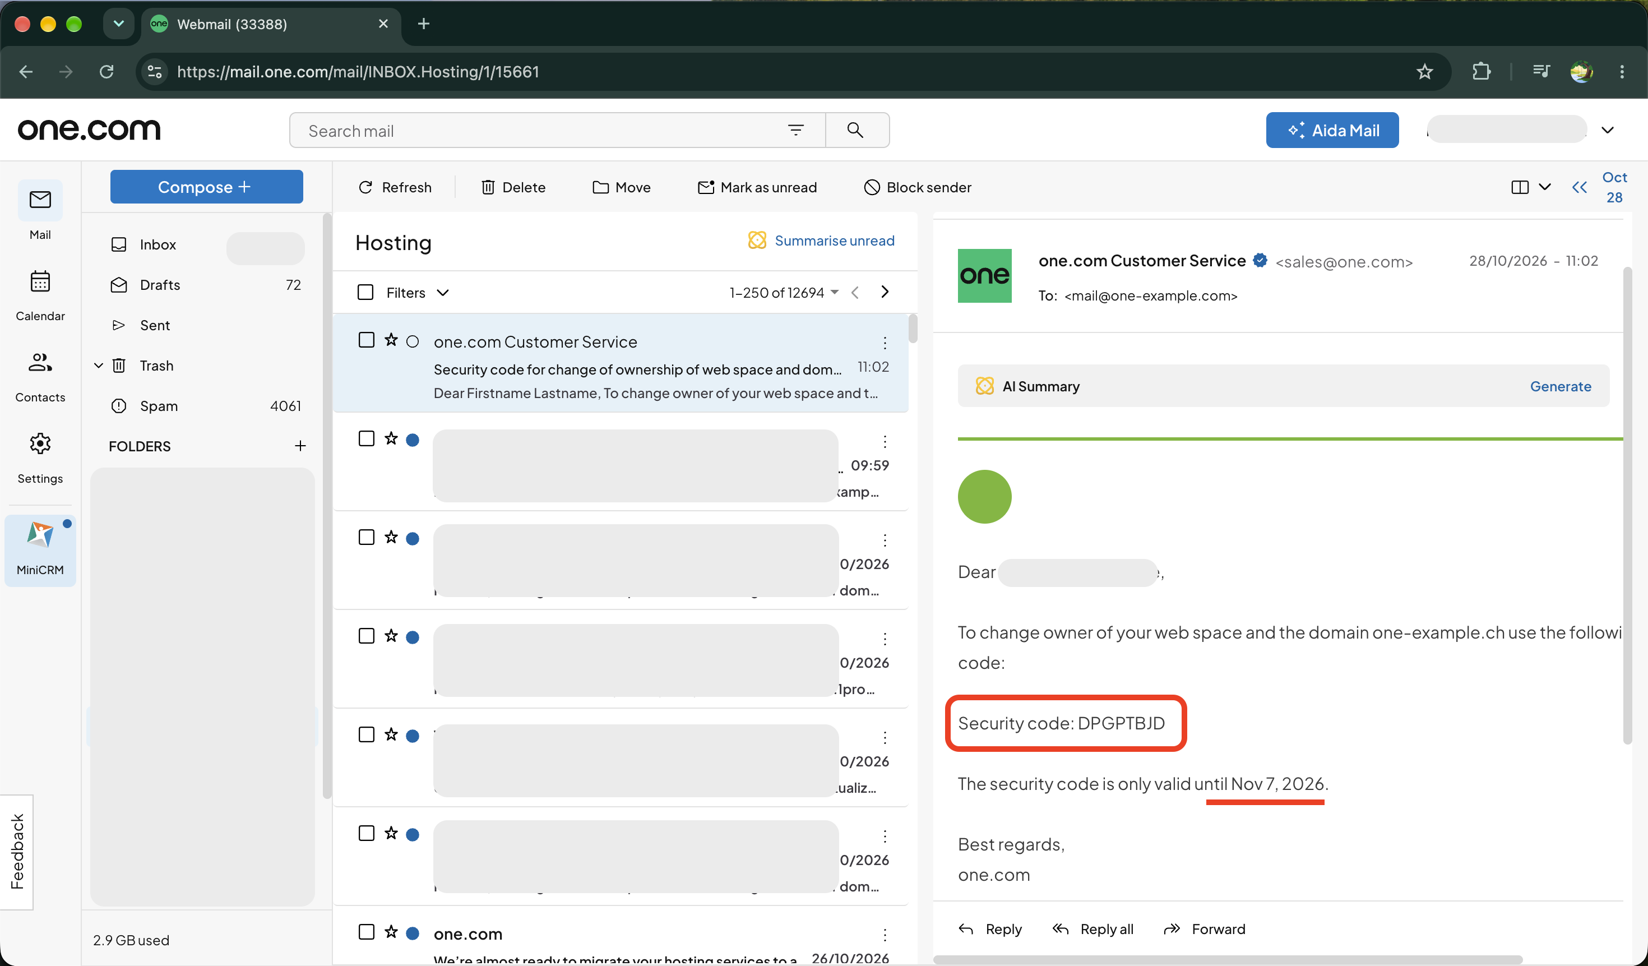Toggle unread dot on bottom one.com email
The height and width of the screenshot is (966, 1648).
coord(413,933)
